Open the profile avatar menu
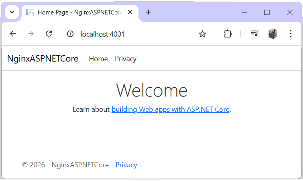 (272, 34)
